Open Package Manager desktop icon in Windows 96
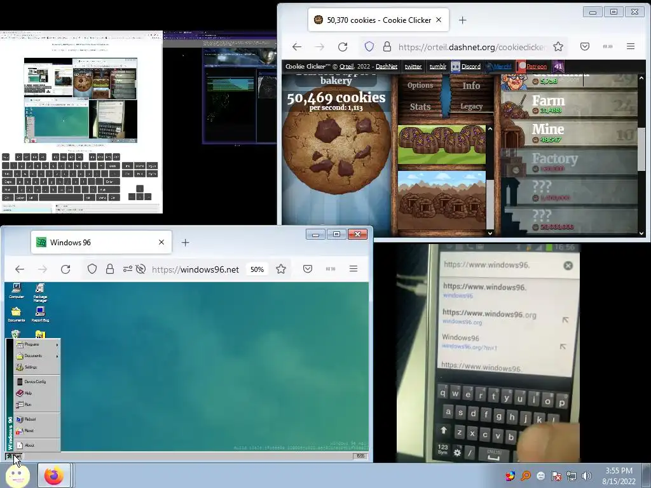 coord(40,292)
